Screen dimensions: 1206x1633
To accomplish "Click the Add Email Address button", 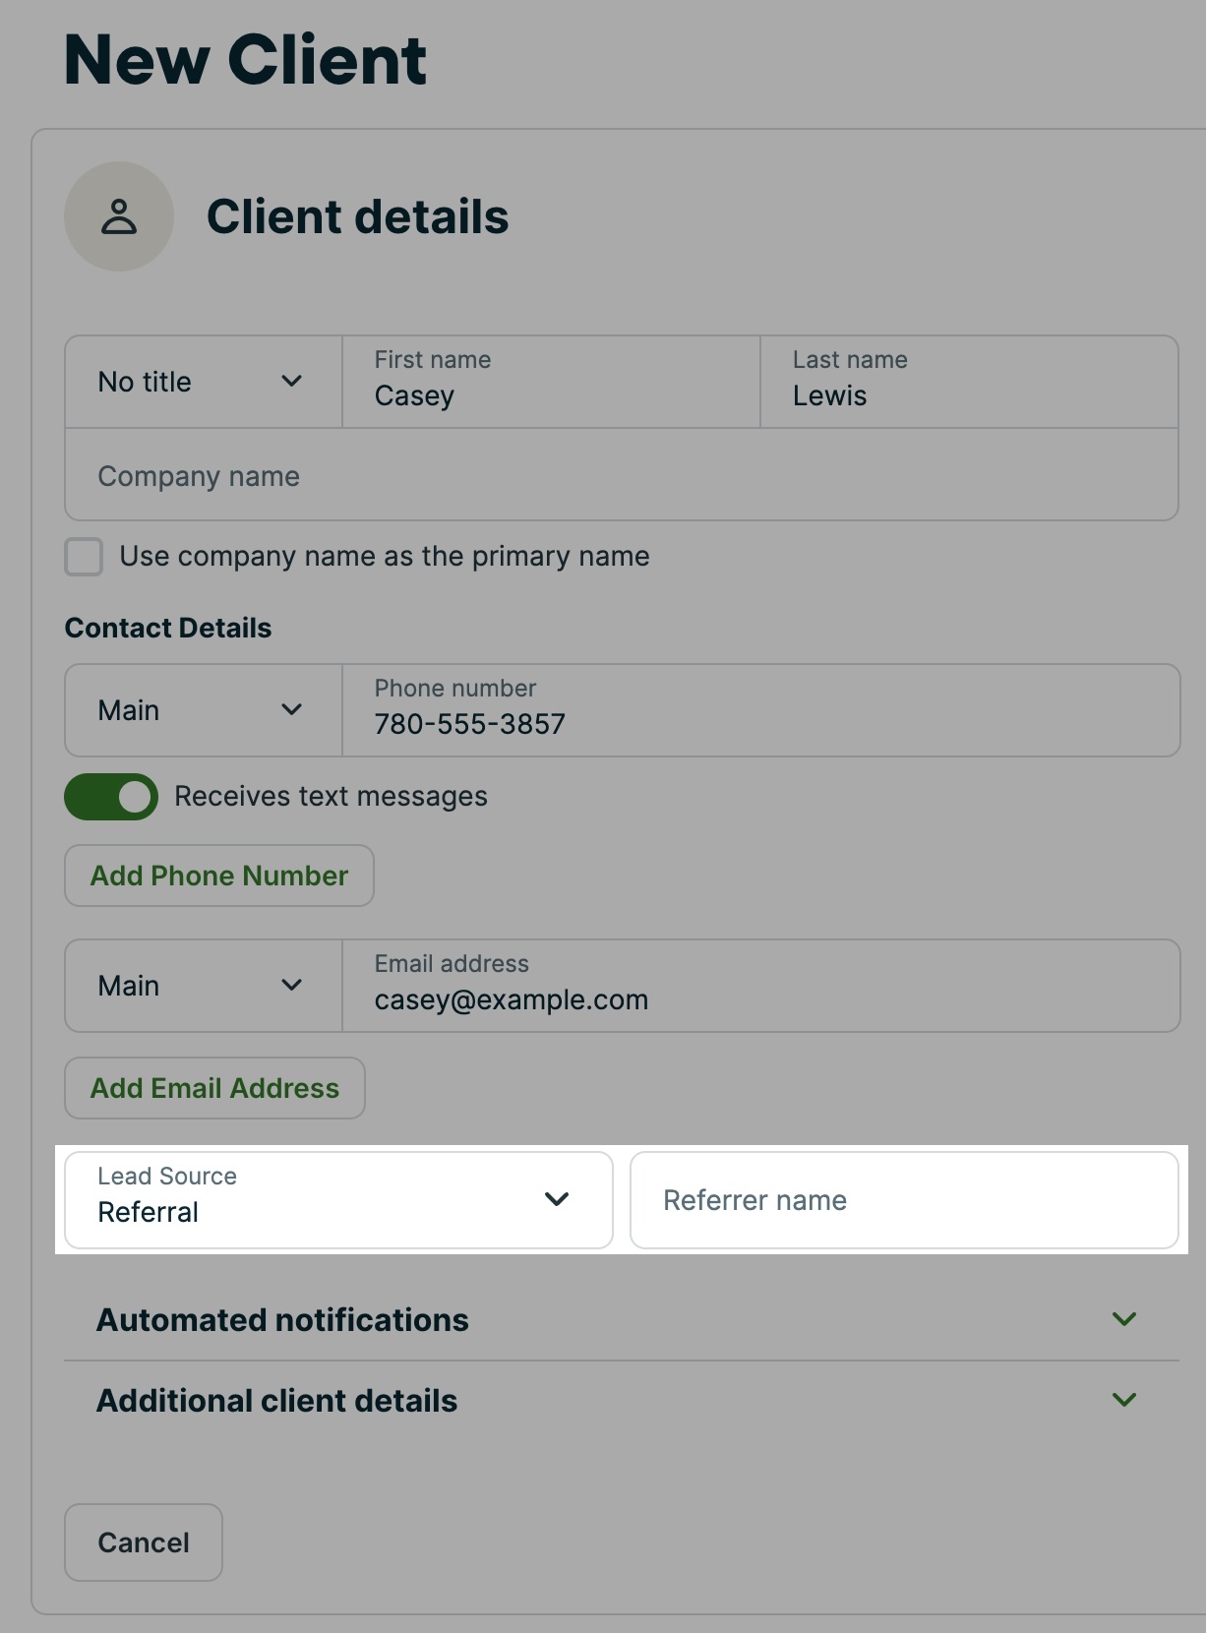I will tap(214, 1088).
